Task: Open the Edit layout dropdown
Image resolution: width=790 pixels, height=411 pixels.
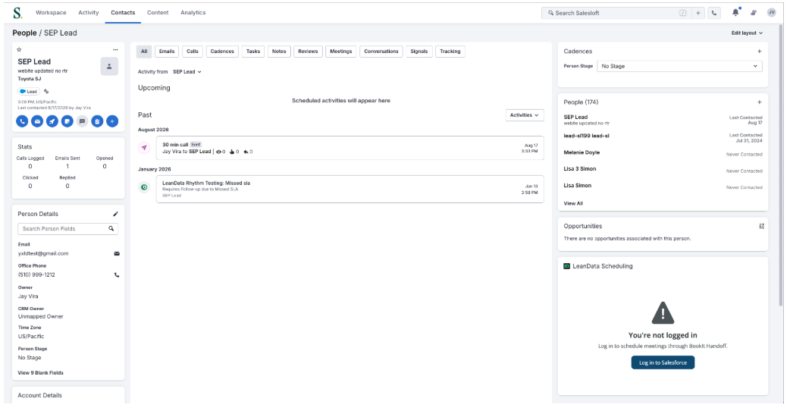Action: coord(747,33)
